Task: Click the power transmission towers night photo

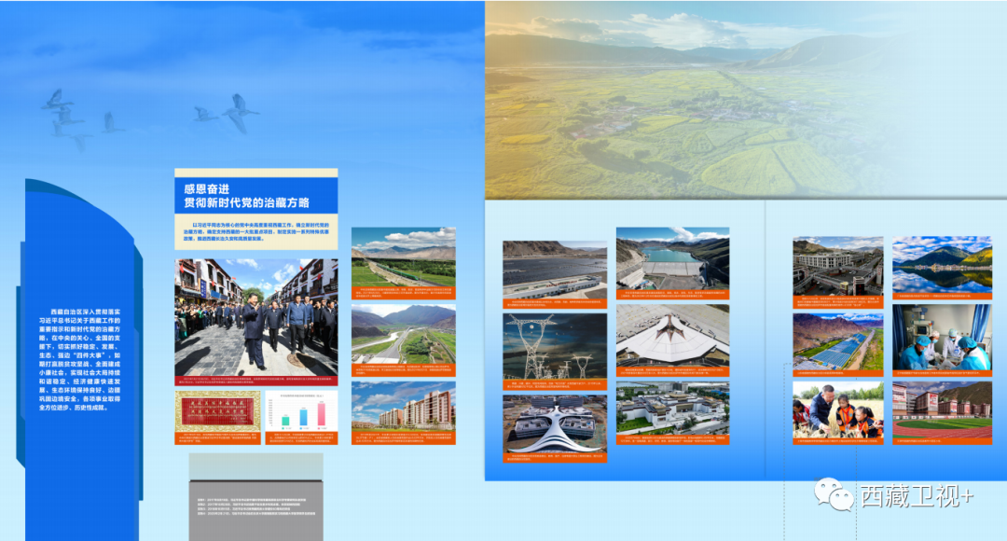Action: 555,345
